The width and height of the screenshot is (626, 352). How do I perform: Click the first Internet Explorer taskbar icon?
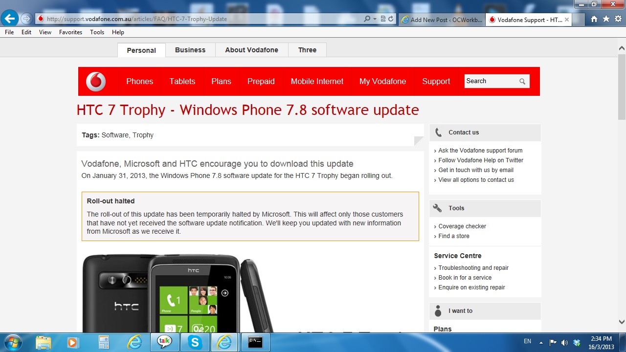(134, 342)
